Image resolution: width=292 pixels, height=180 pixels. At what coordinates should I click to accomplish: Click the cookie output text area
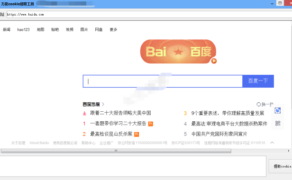coord(133,166)
